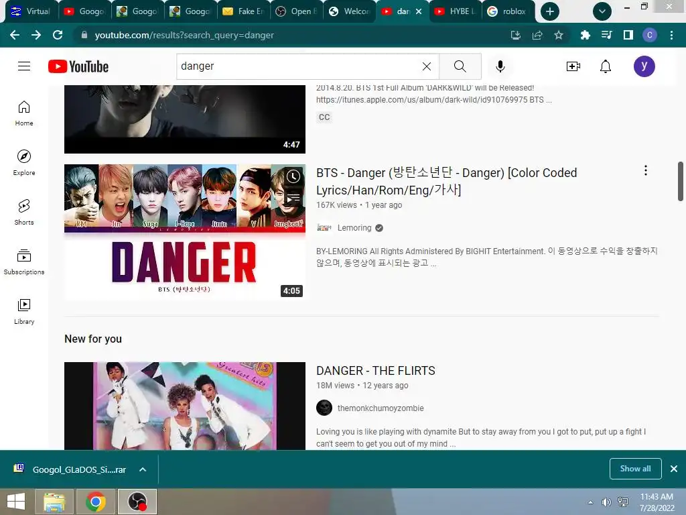The image size is (686, 515).
Task: Click Add to queue icon on BTS thumbnail
Action: [x=293, y=198]
